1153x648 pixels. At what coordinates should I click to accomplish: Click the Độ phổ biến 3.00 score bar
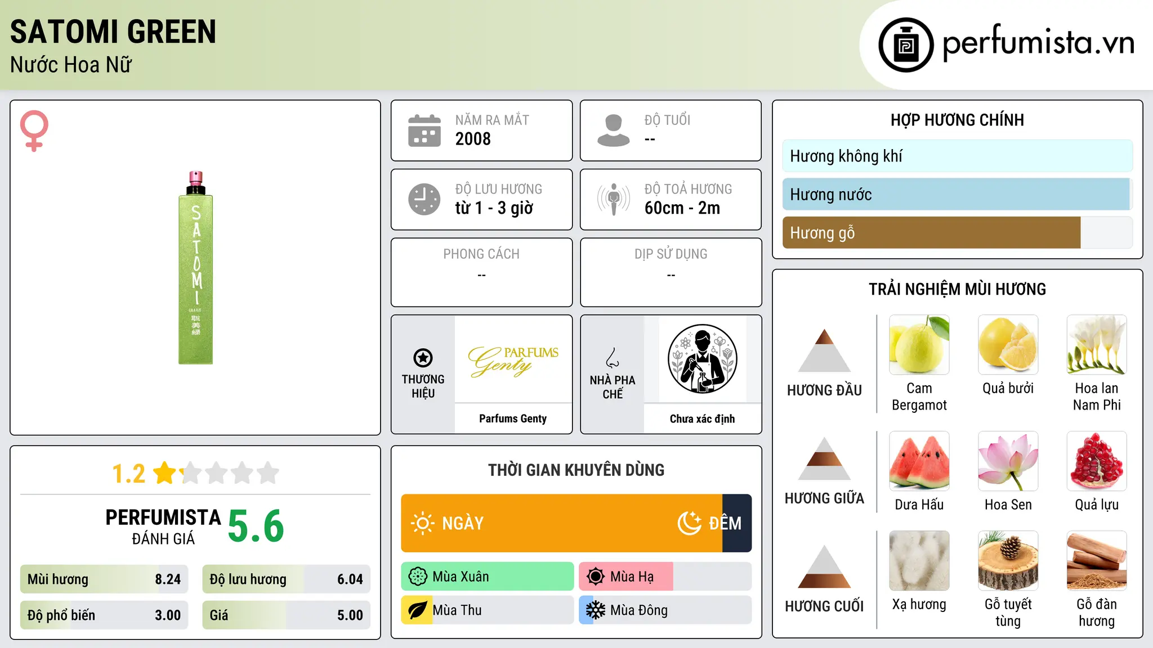104,615
